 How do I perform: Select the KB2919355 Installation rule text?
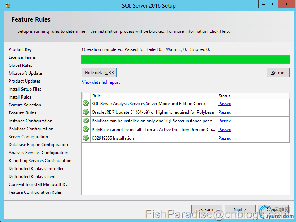113,138
